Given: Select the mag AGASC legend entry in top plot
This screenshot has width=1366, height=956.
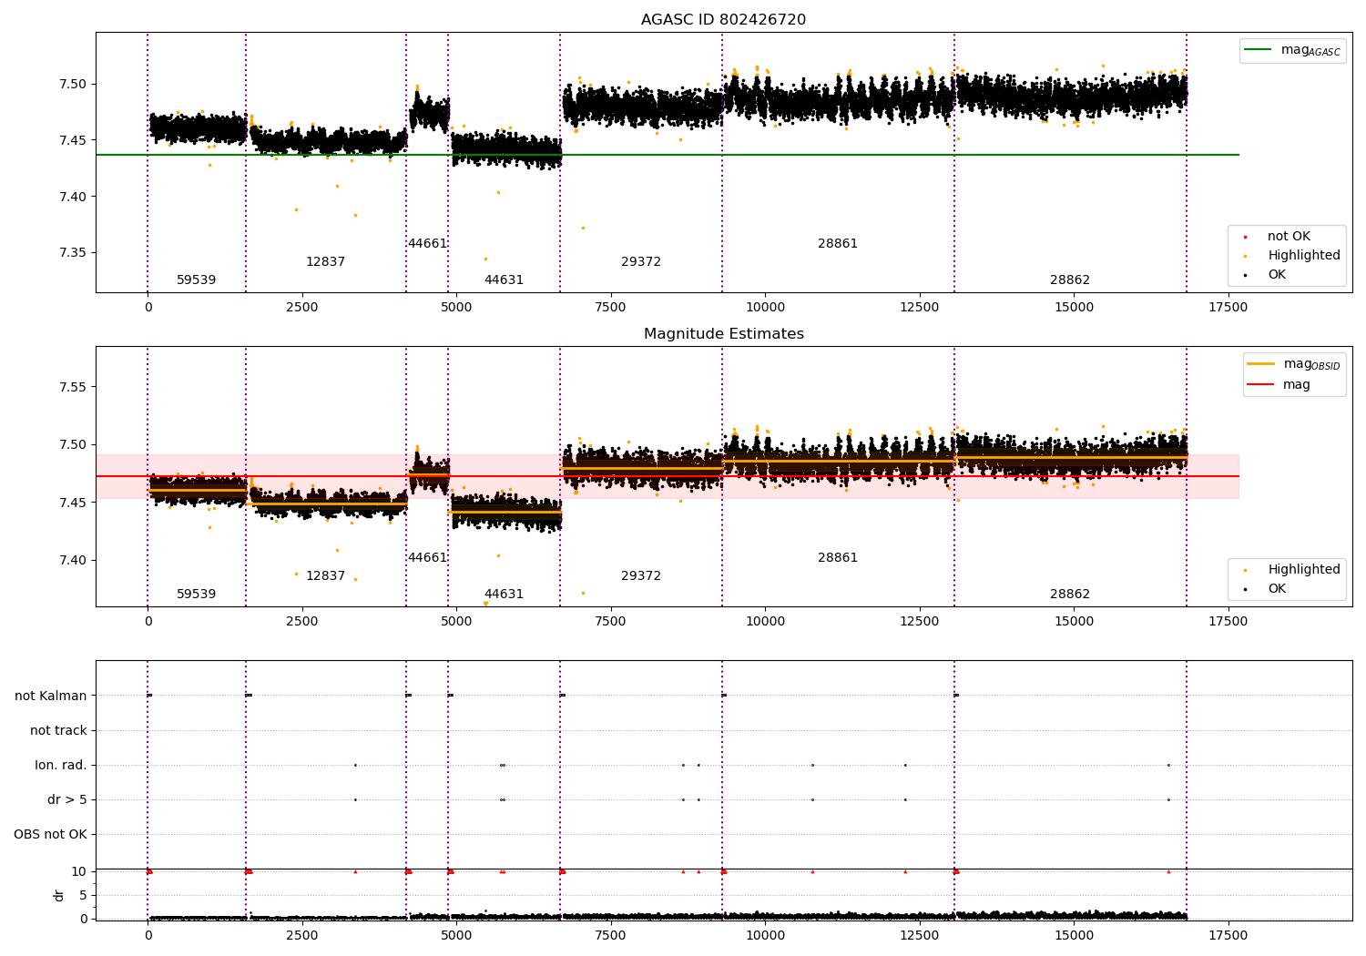Looking at the screenshot, I should [x=1292, y=50].
